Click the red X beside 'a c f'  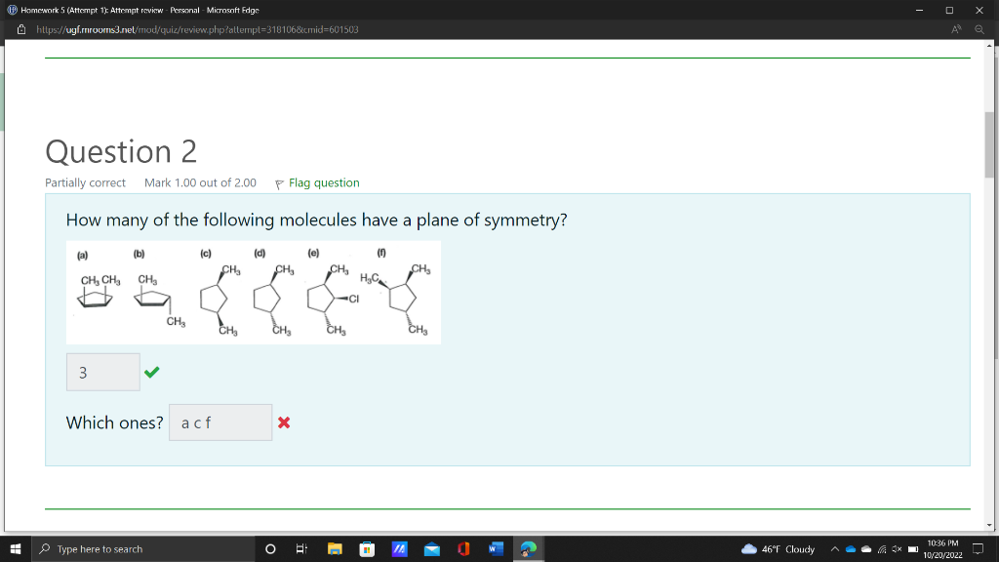284,422
